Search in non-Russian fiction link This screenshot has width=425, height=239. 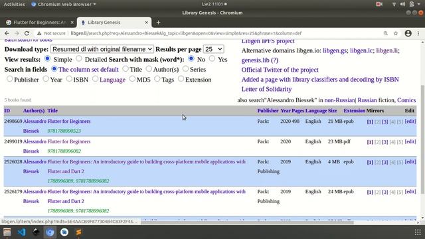(x=339, y=100)
